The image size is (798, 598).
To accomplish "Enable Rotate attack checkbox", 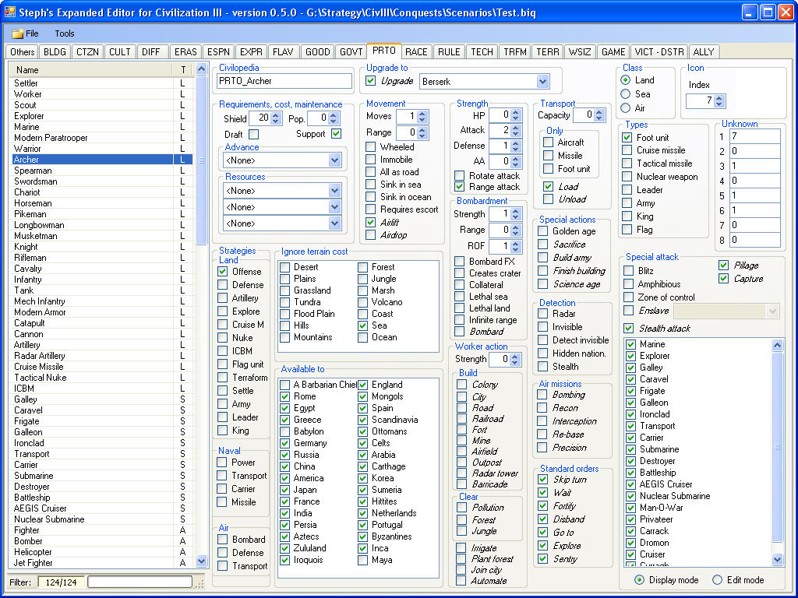I will (x=460, y=175).
